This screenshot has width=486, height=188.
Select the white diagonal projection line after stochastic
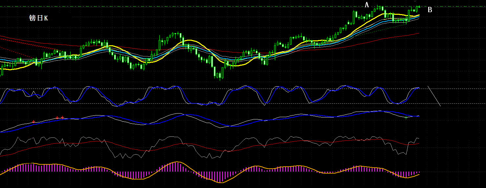pos(434,96)
